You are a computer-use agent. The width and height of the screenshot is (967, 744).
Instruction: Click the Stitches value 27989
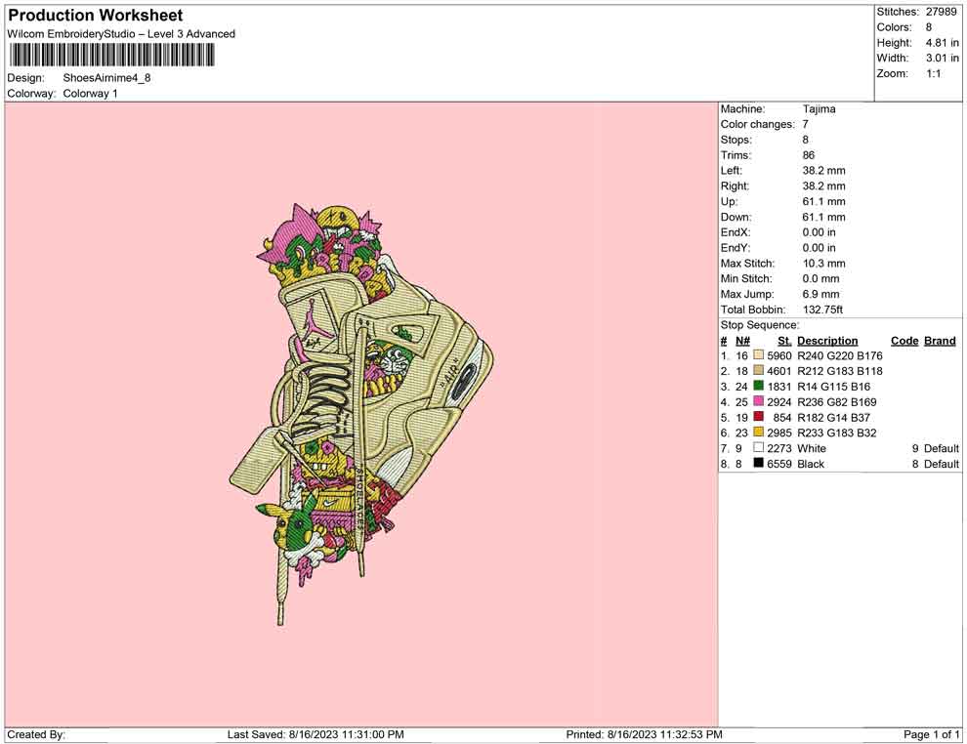pos(944,12)
